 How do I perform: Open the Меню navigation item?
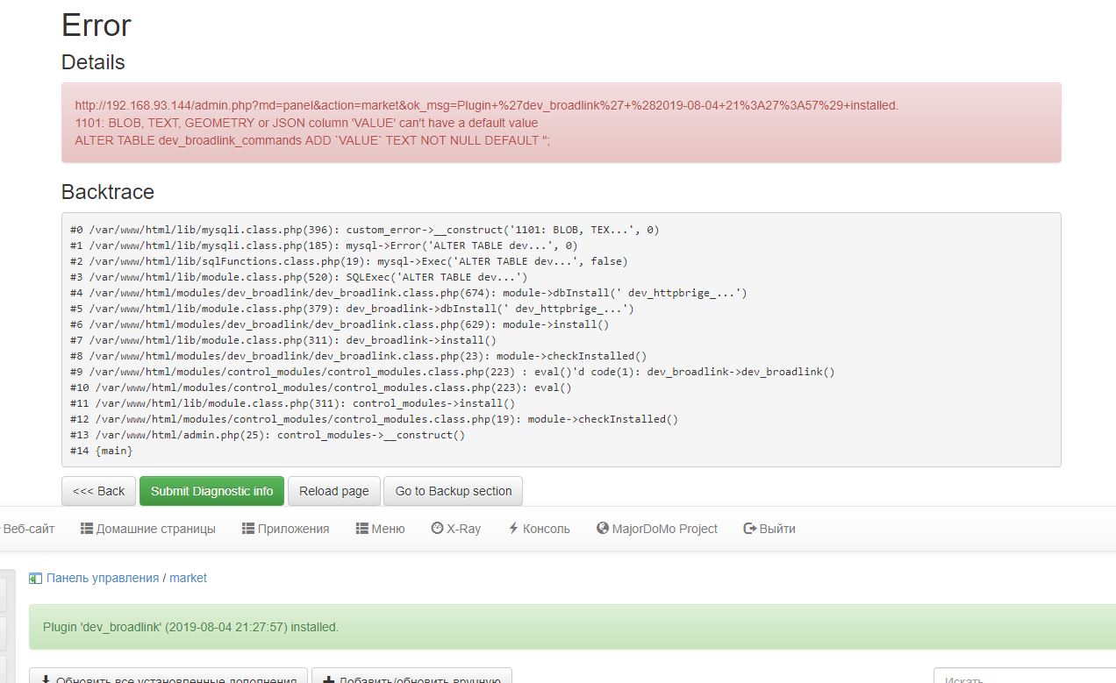pos(380,529)
